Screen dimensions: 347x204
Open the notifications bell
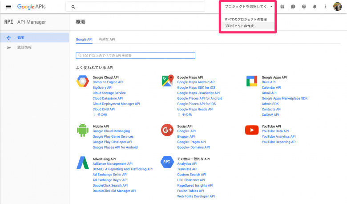315,7
